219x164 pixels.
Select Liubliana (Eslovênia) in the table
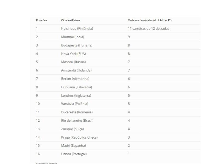pos(76,87)
